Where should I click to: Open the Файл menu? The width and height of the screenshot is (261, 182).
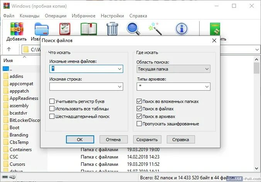(x=8, y=16)
